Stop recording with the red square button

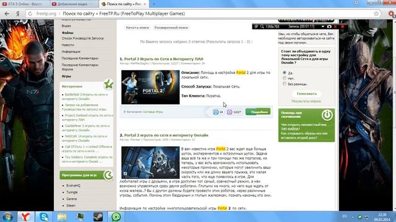point(342,27)
